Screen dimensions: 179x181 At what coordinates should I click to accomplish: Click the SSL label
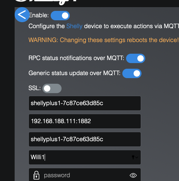(x=35, y=88)
